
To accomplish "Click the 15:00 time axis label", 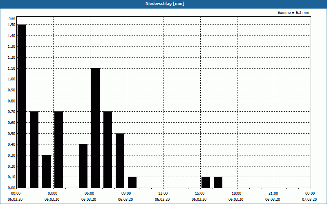I will [x=200, y=193].
